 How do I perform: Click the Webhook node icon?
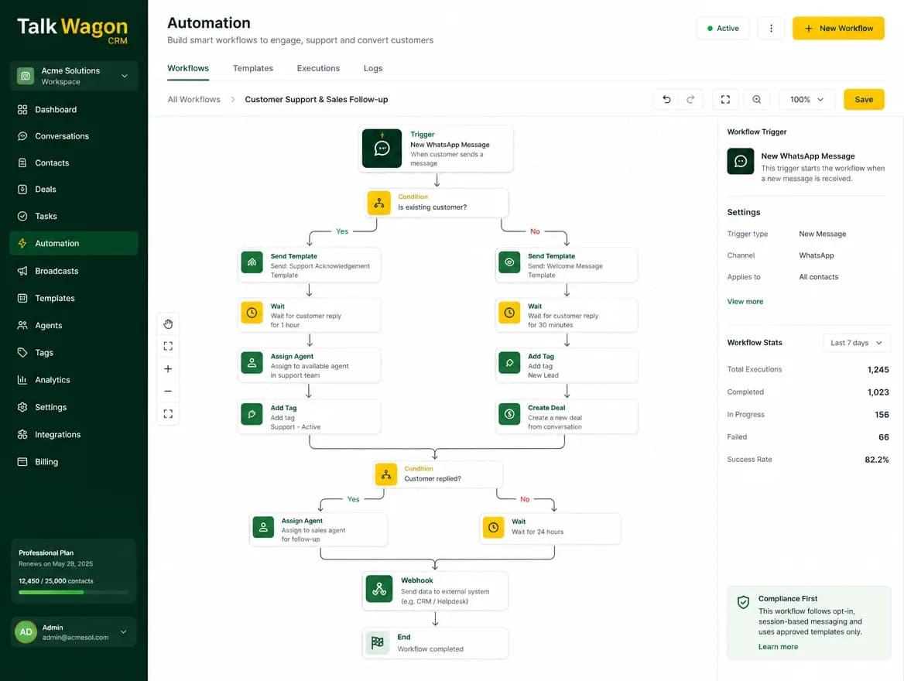379,590
